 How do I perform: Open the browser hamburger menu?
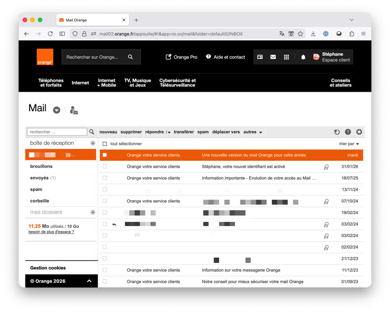click(x=363, y=34)
